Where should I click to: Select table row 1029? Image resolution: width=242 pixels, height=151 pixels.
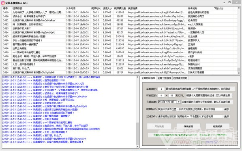click(x=120, y=52)
